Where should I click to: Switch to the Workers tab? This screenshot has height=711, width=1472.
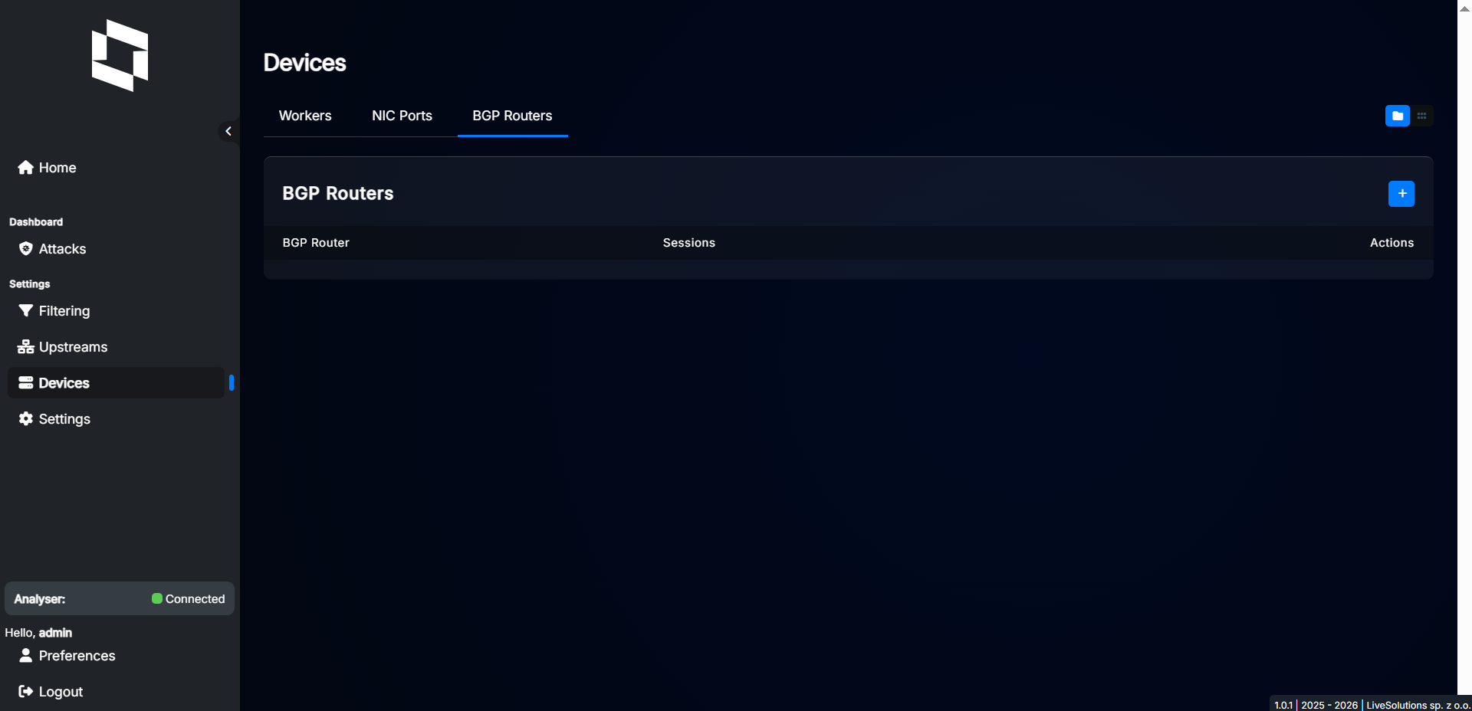click(305, 116)
